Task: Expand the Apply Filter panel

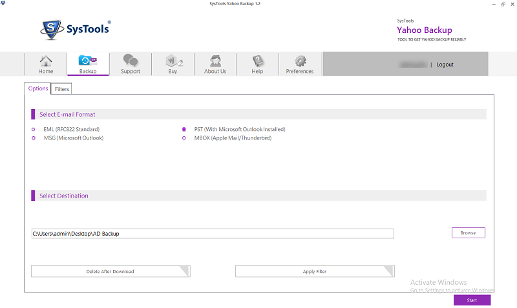Action: 315,271
